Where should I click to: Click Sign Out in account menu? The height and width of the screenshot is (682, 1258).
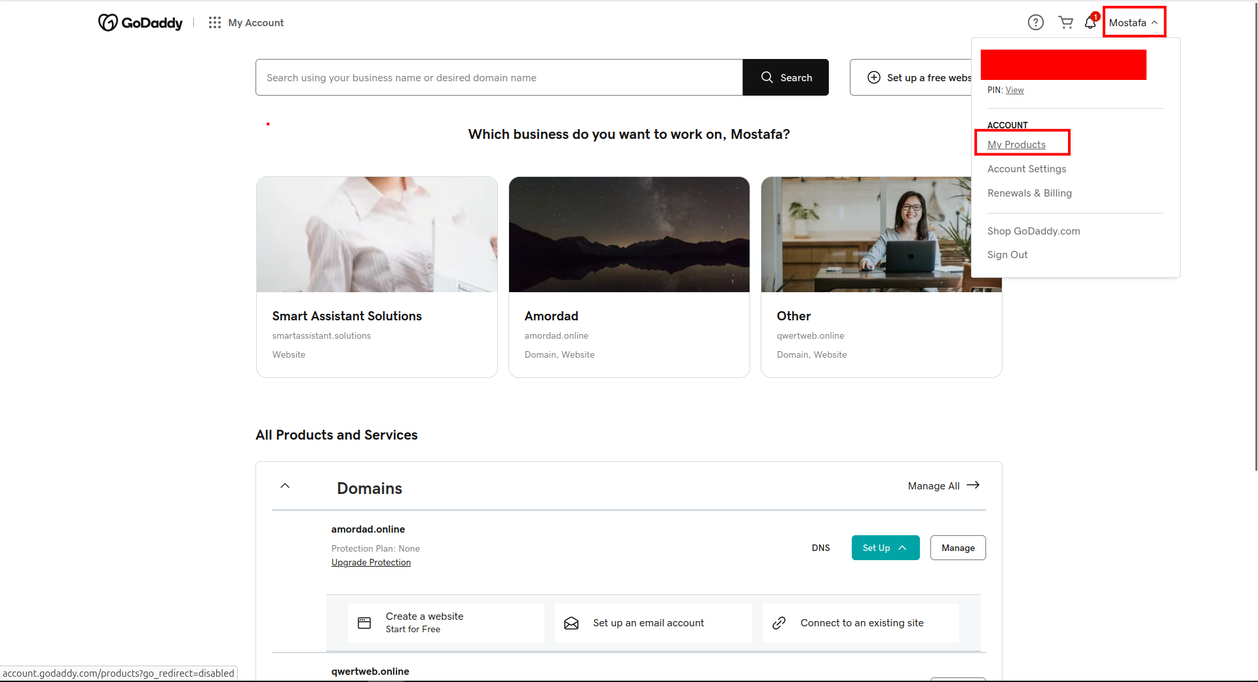coord(1007,255)
